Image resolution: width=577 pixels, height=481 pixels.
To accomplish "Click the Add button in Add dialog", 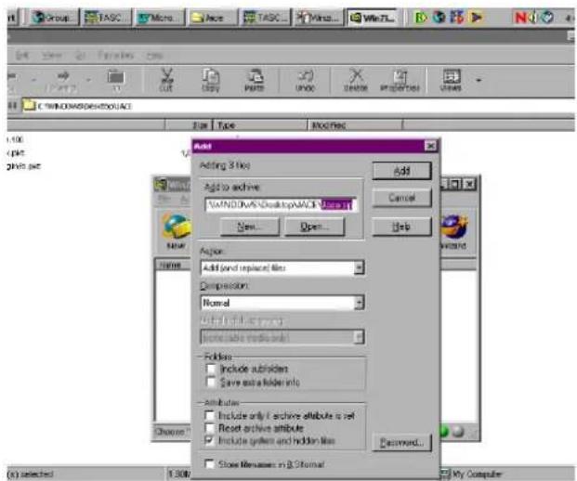I will [x=401, y=171].
